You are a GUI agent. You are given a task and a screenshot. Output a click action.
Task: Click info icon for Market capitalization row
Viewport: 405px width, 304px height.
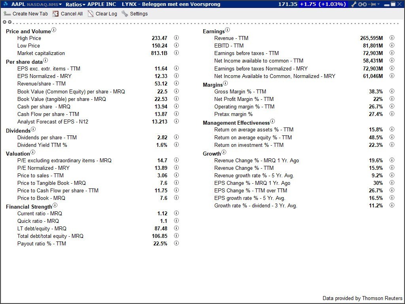(176, 53)
